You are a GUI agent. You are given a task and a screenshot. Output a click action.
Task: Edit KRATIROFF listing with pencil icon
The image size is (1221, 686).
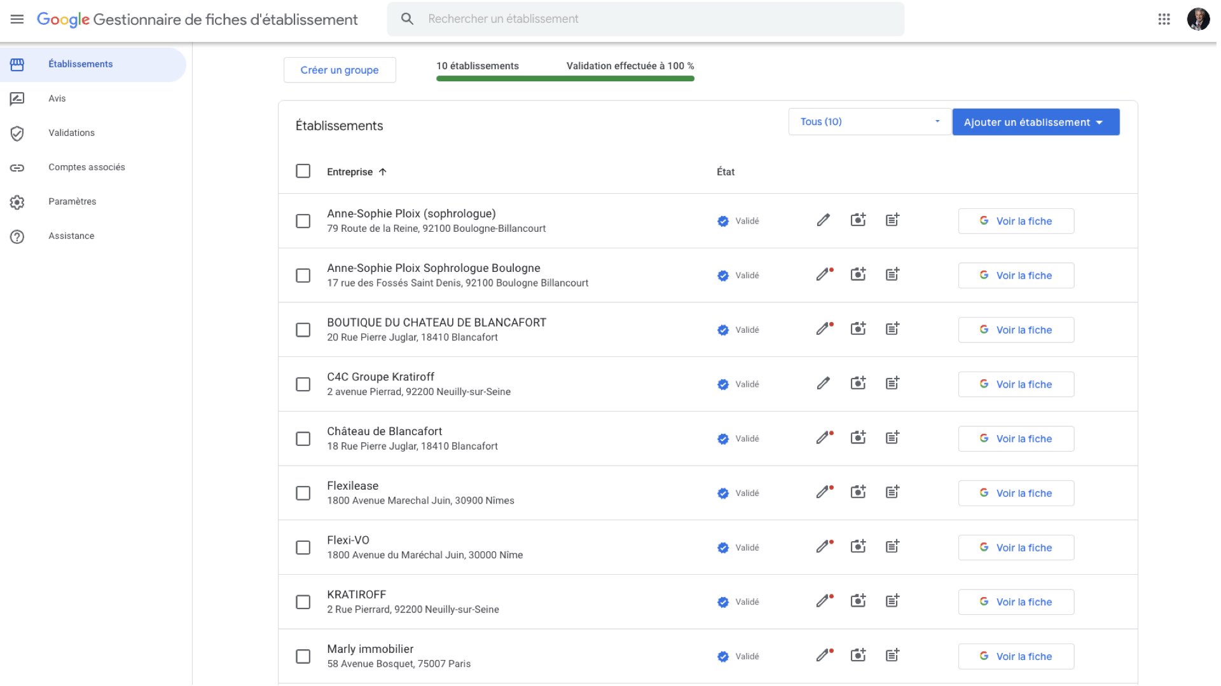(825, 601)
